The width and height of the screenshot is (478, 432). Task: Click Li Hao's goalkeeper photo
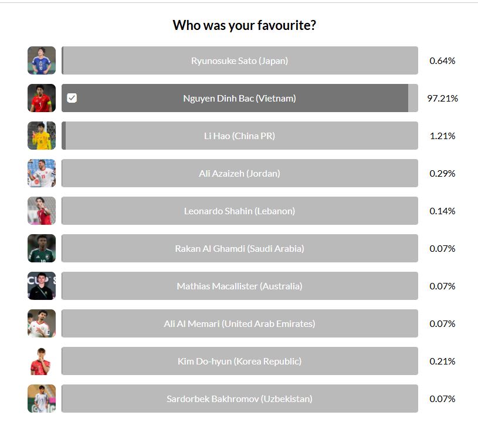coord(42,136)
